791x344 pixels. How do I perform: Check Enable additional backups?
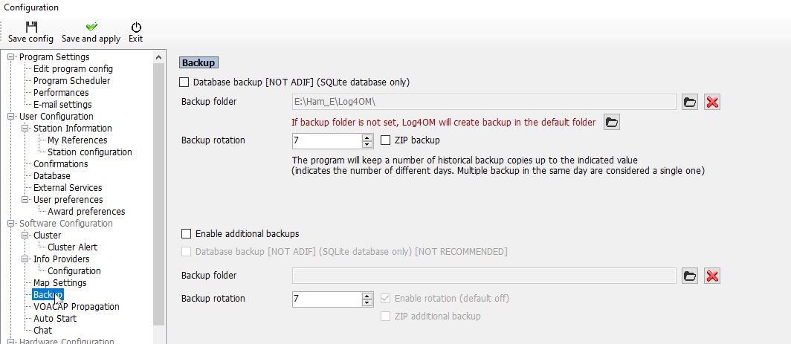click(x=186, y=234)
